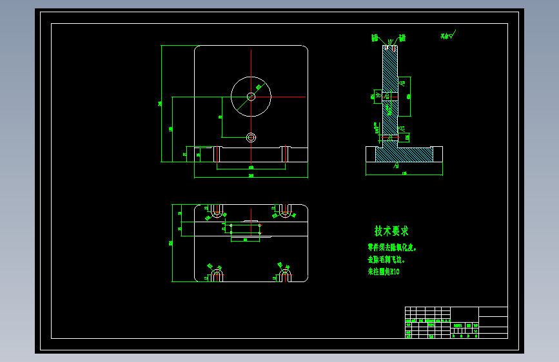Viewport: 559px width, 362px height.
Task: Select the note 零件须去除氧化皮。
Action: point(392,247)
